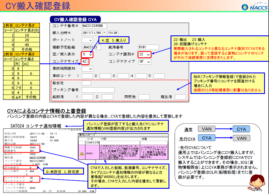Open the 事故税関通知 dropdown
This screenshot has width=269, height=194.
[x=87, y=69]
